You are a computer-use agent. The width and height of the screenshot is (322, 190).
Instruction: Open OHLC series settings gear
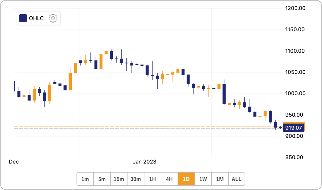coord(53,18)
